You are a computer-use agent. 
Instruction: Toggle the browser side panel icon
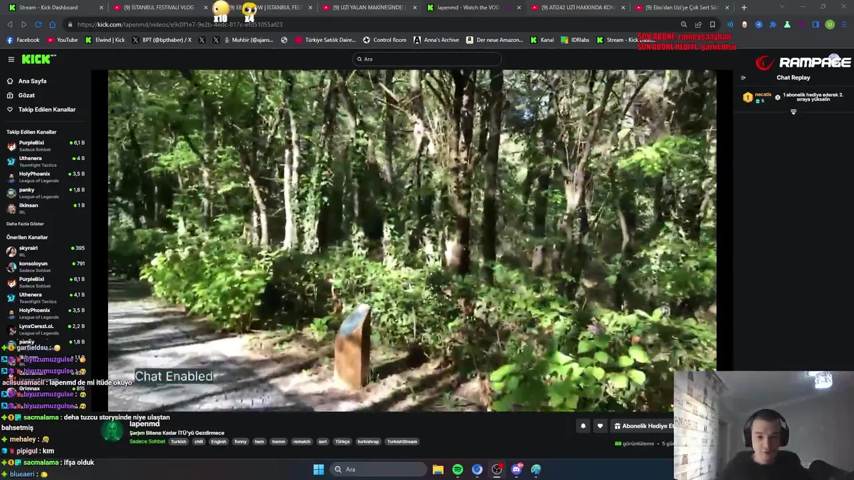[815, 25]
